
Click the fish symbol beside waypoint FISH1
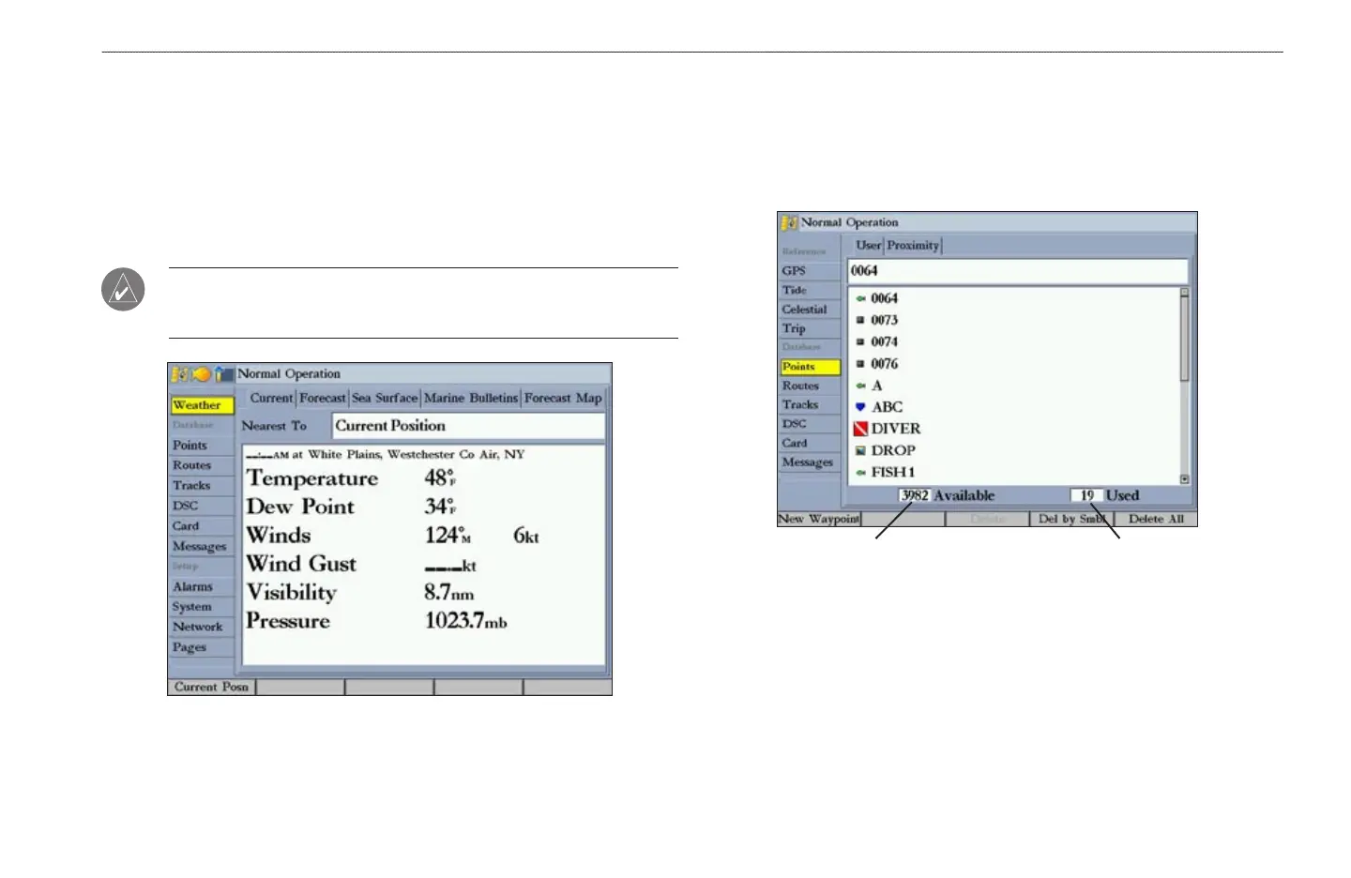(860, 472)
